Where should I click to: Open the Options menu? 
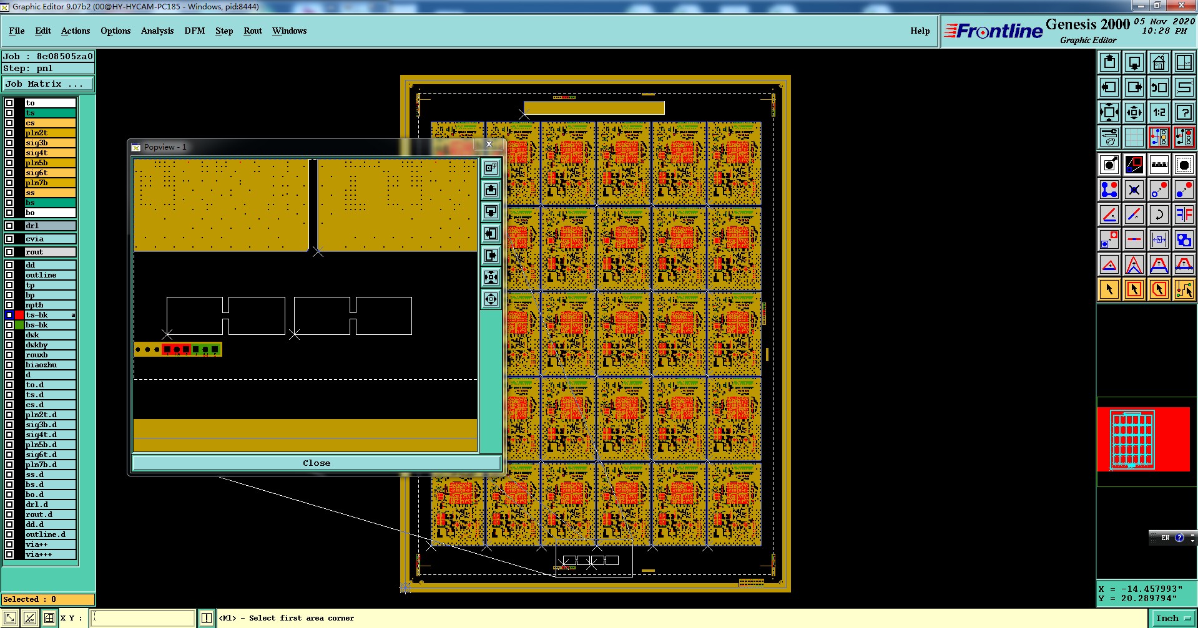pyautogui.click(x=115, y=31)
